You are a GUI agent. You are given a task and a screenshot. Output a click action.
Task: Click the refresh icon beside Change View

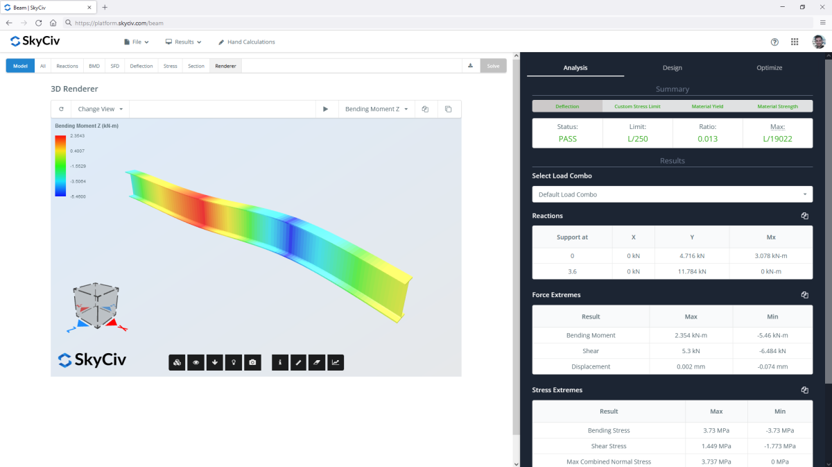tap(61, 109)
